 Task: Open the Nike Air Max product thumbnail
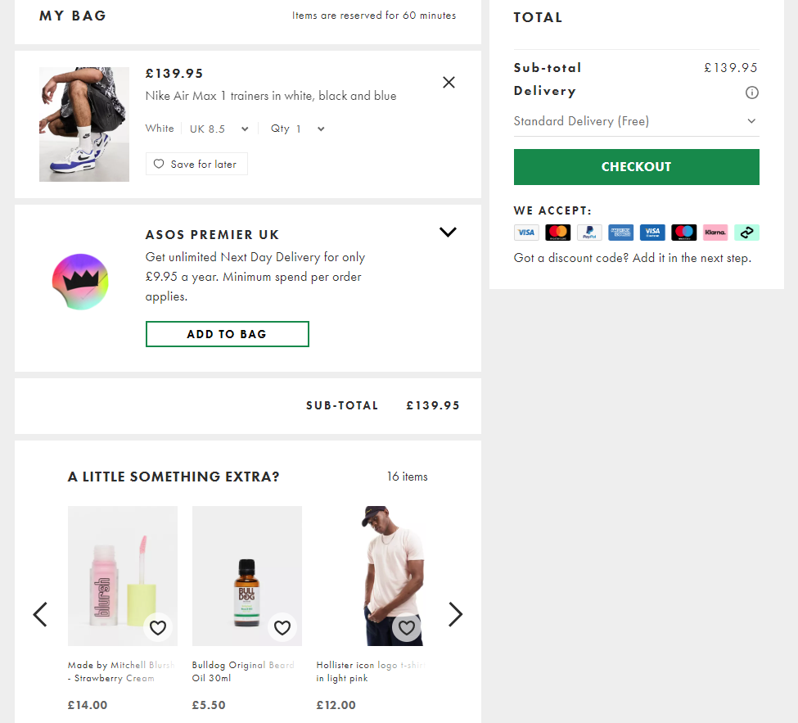[84, 124]
